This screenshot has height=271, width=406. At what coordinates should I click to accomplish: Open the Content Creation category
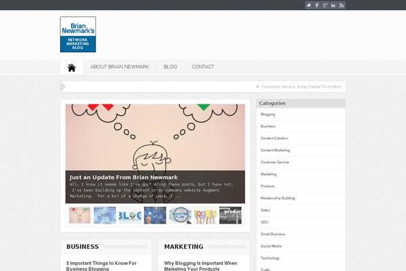pos(274,138)
